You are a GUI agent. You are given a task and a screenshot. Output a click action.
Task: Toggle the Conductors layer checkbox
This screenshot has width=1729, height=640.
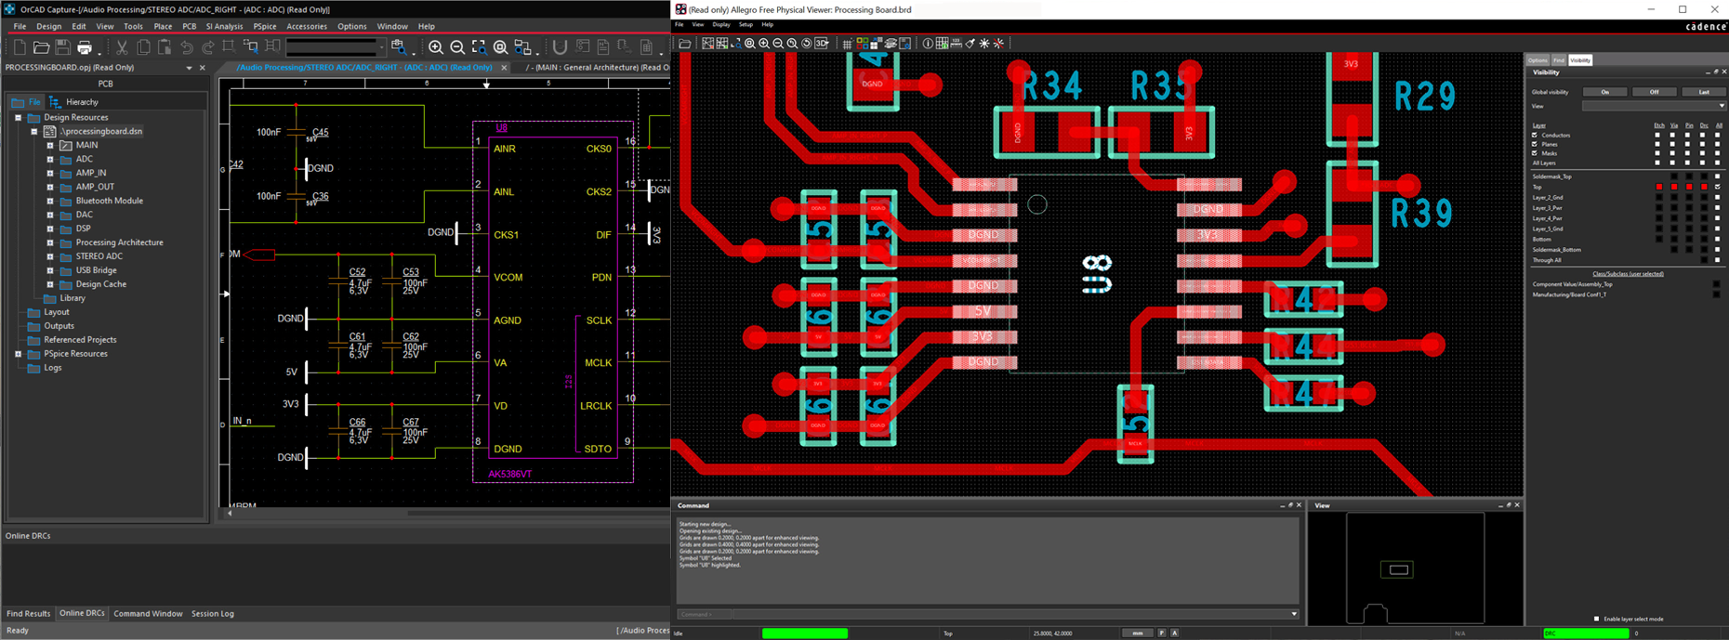point(1535,136)
